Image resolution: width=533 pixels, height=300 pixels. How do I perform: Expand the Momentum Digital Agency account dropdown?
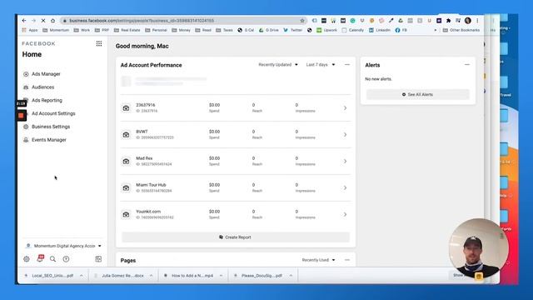pyautogui.click(x=64, y=246)
